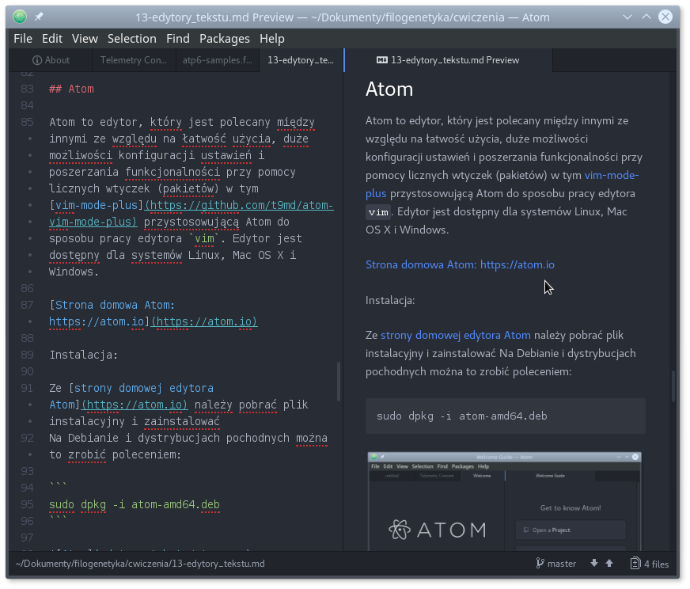
Task: Click the markdown icon on Preview tab
Action: 381,60
